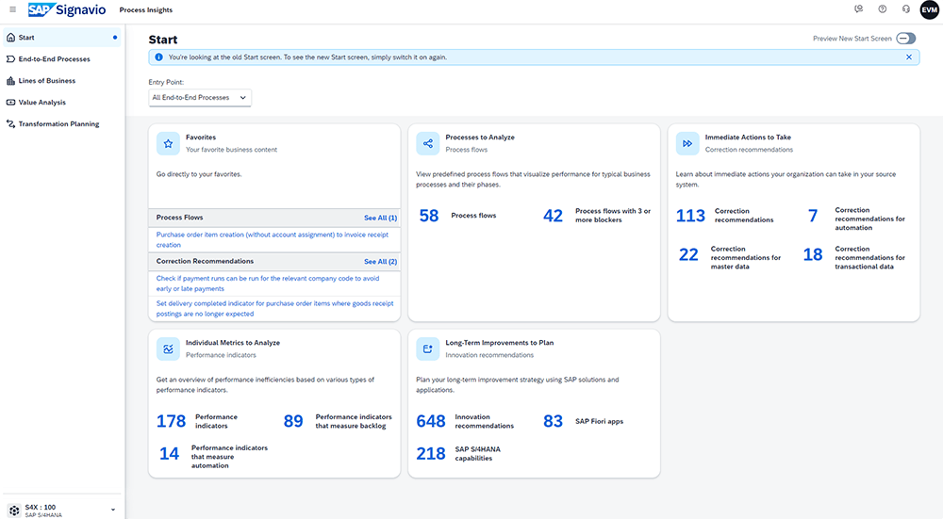Open End-to-End Processes in sidebar
The width and height of the screenshot is (943, 519).
click(55, 59)
